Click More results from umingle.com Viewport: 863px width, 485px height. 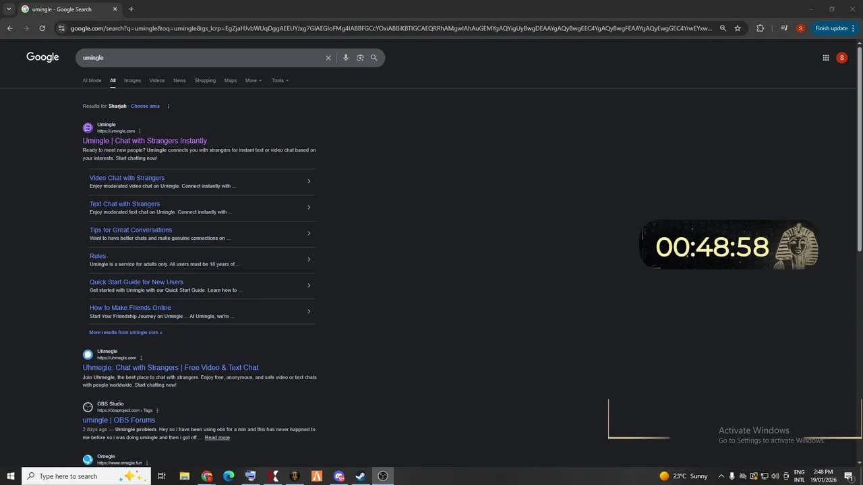coord(125,333)
